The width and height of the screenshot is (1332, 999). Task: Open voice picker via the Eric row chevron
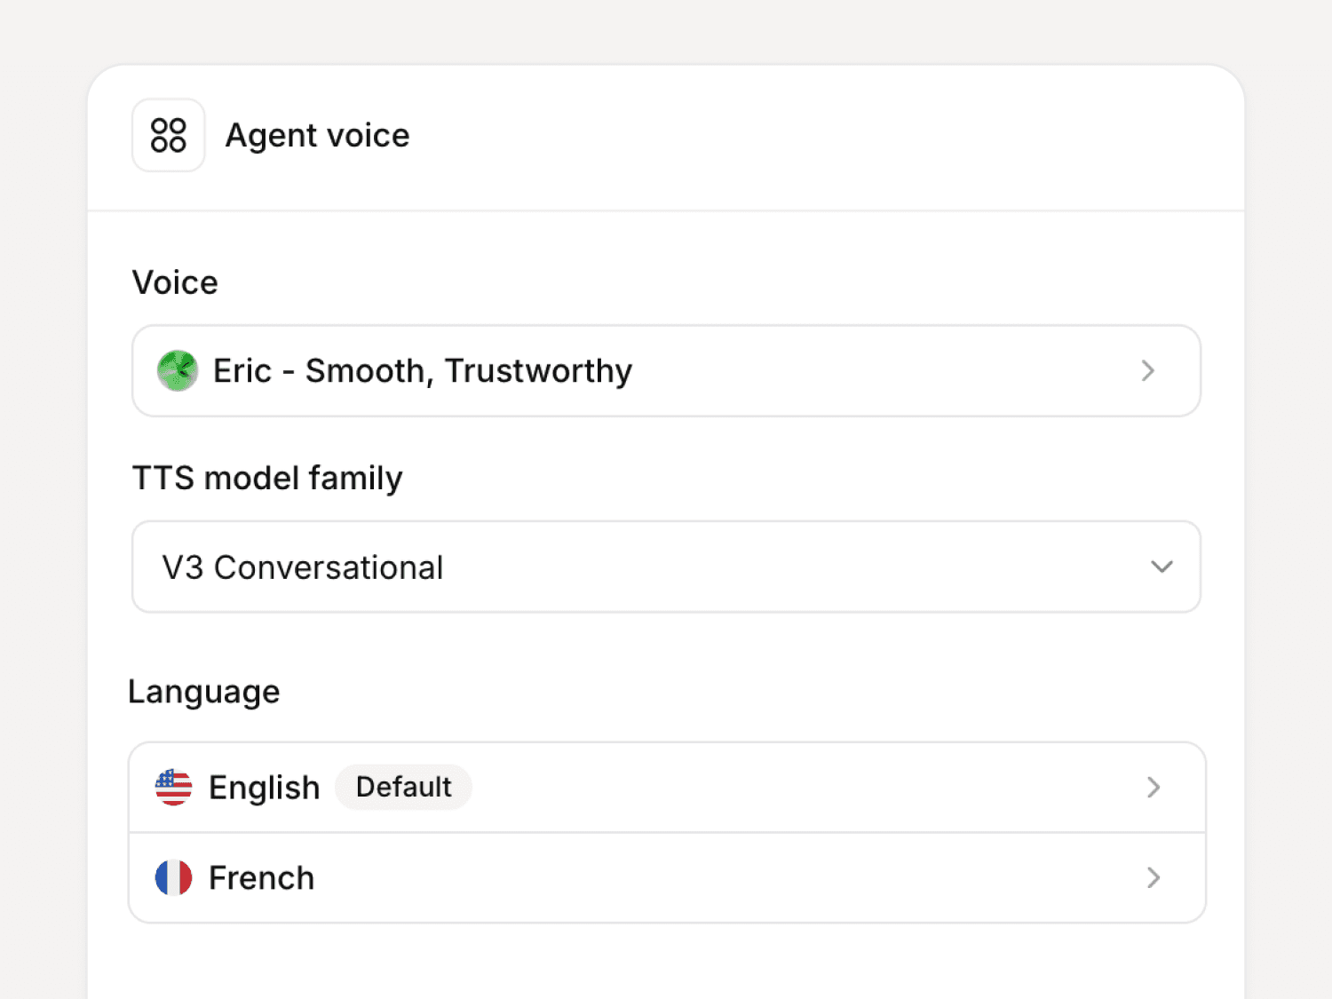pos(1147,370)
